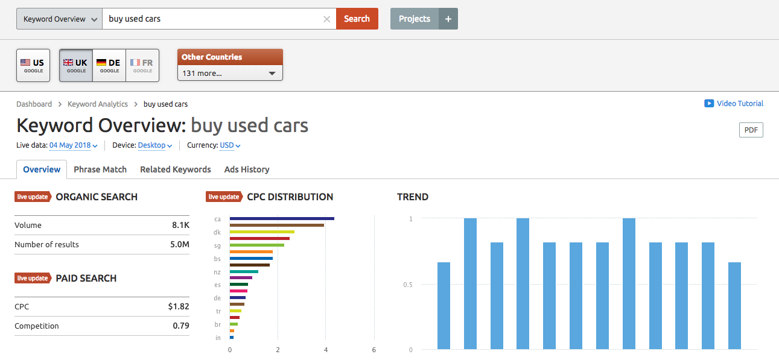Screen dimensions: 779x363
Task: Select the UK Google database flag
Action: pos(76,65)
